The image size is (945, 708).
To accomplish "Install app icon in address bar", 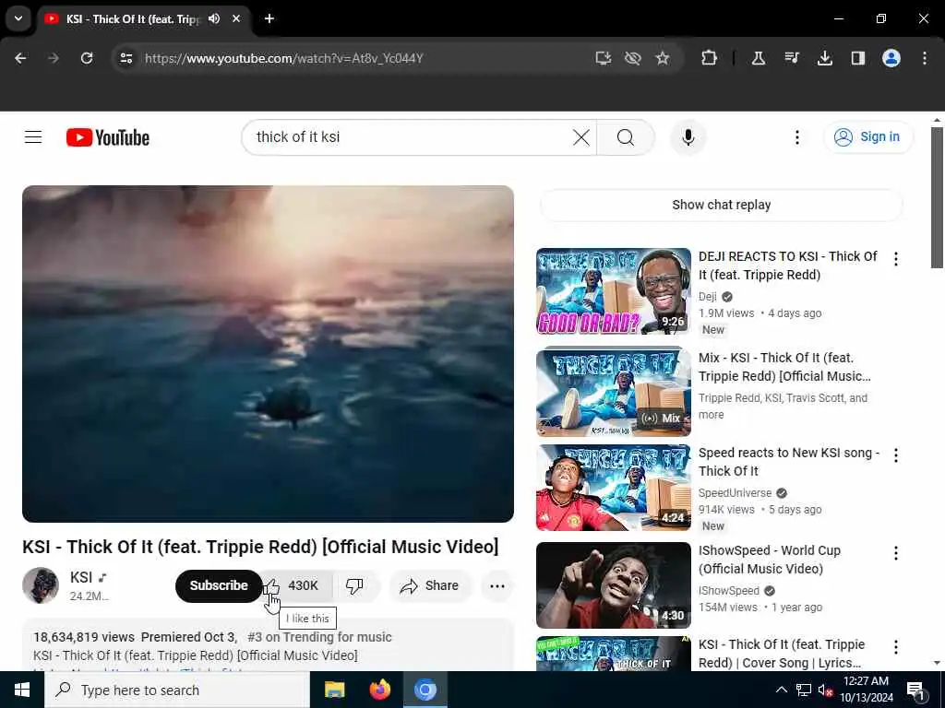I will coord(604,58).
